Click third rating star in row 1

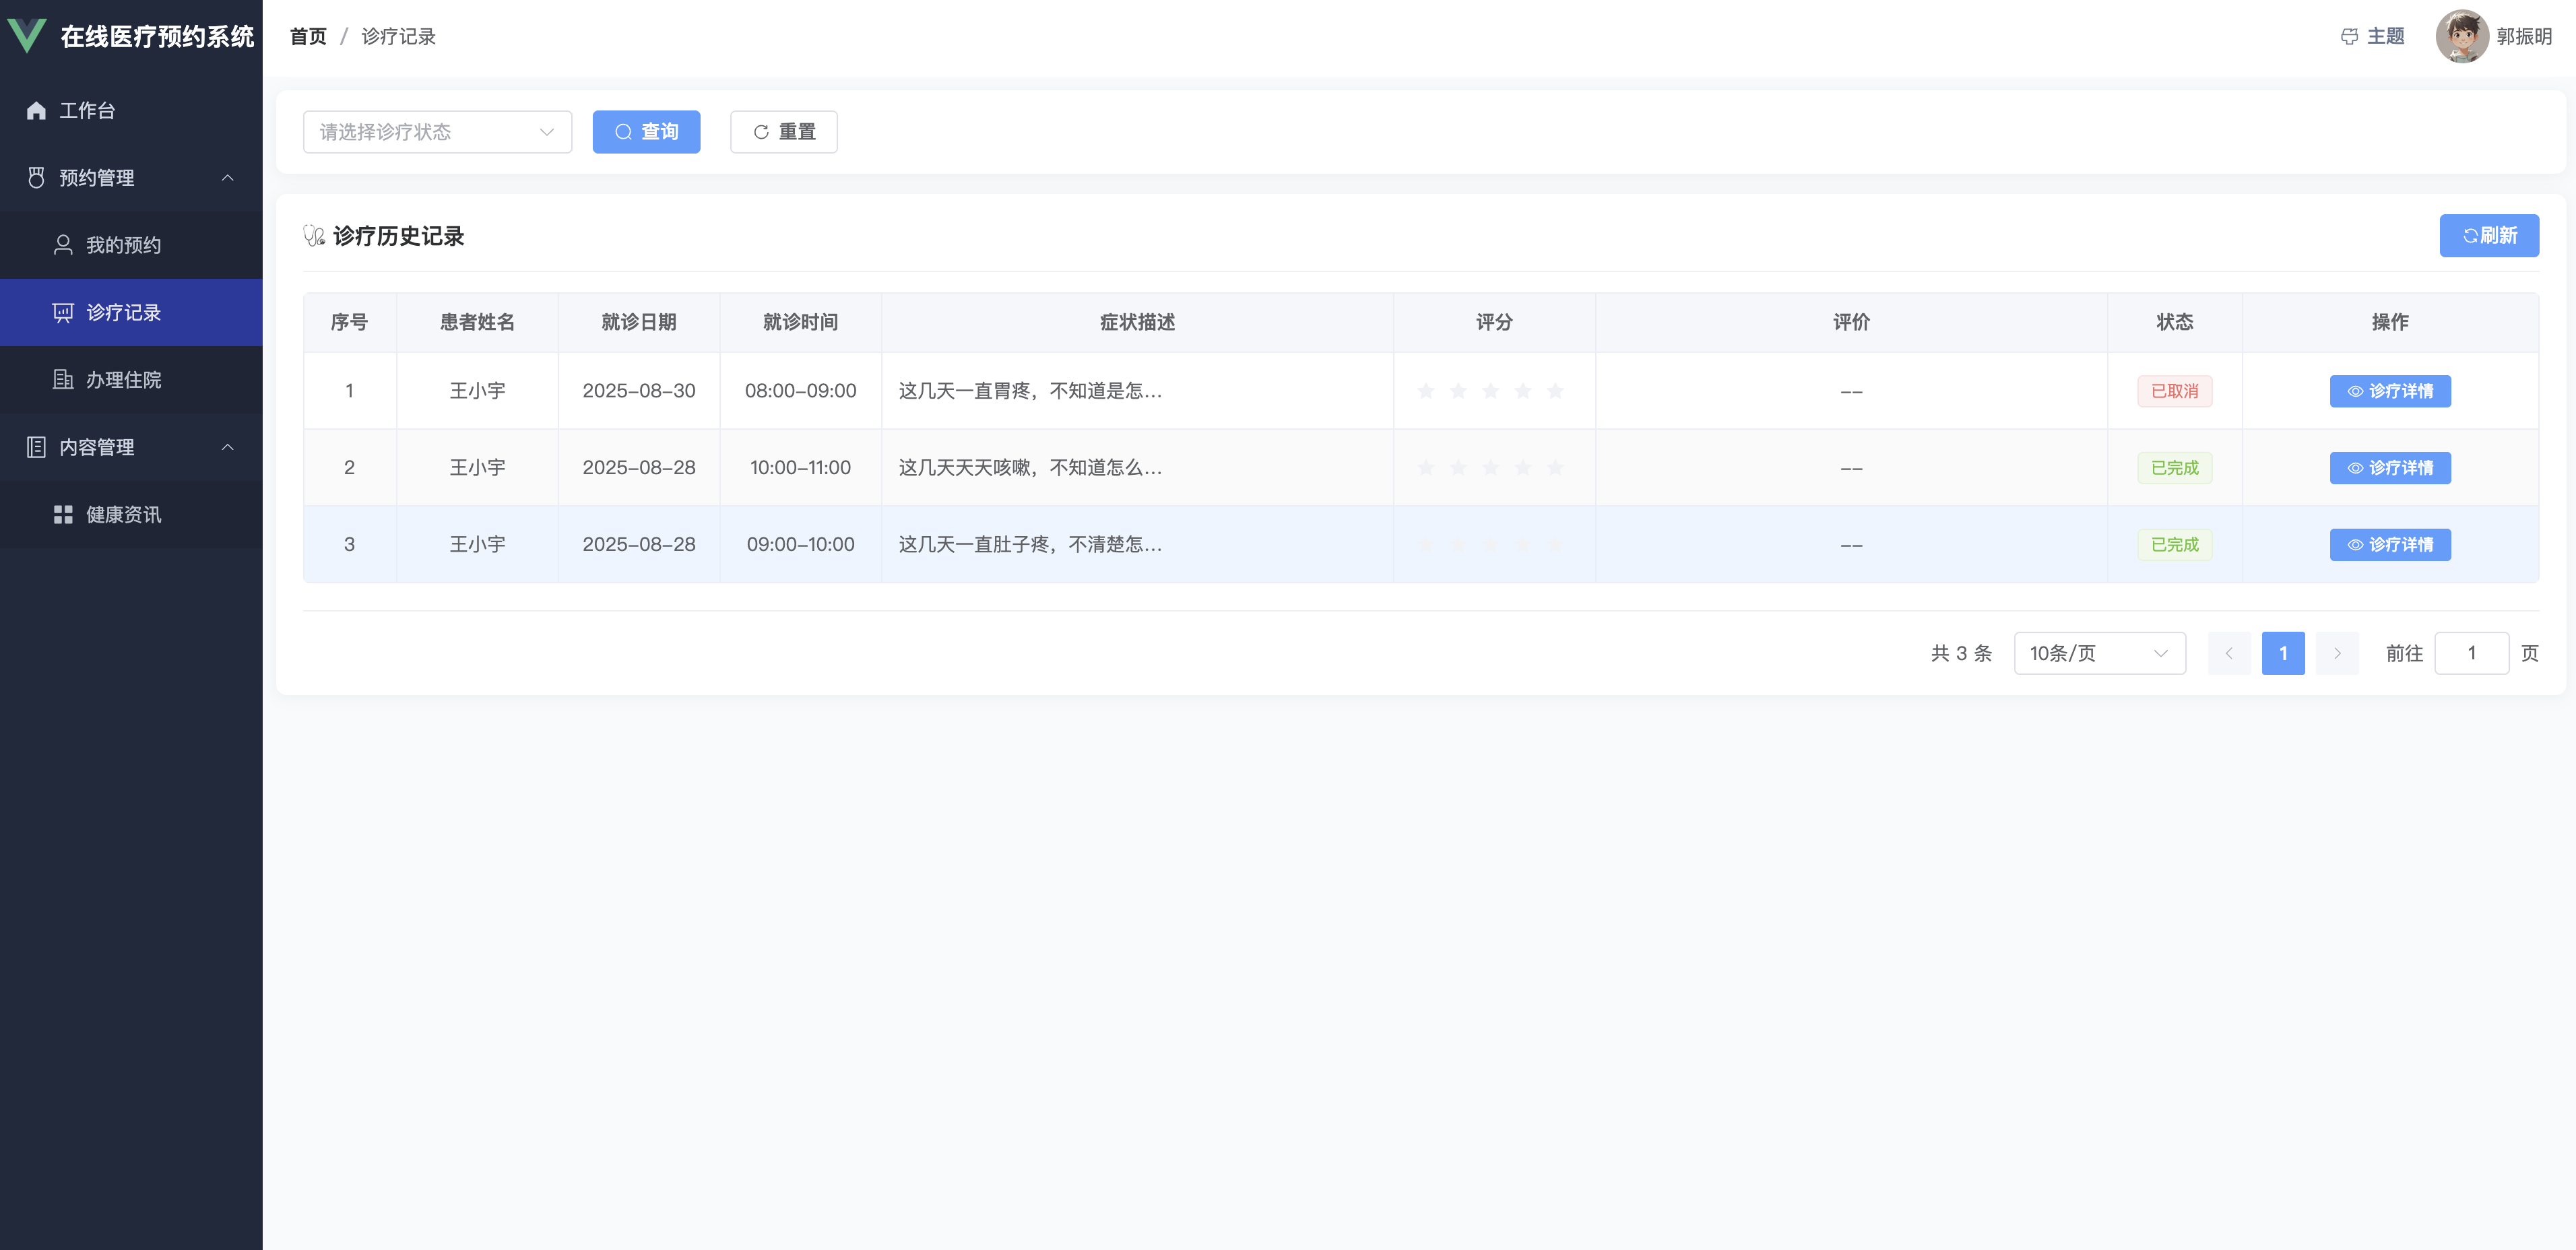coord(1490,391)
